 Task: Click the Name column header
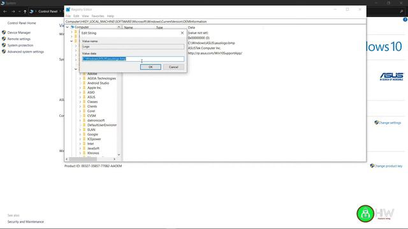click(129, 27)
